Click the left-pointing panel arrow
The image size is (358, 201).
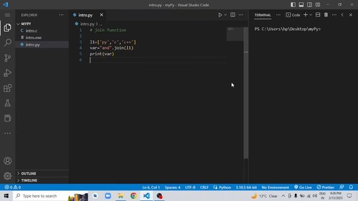(x=342, y=15)
